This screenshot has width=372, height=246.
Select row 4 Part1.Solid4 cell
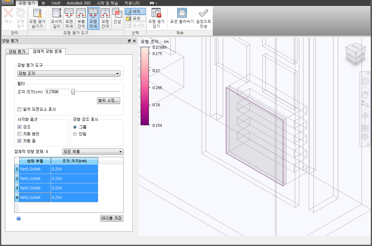35,198
